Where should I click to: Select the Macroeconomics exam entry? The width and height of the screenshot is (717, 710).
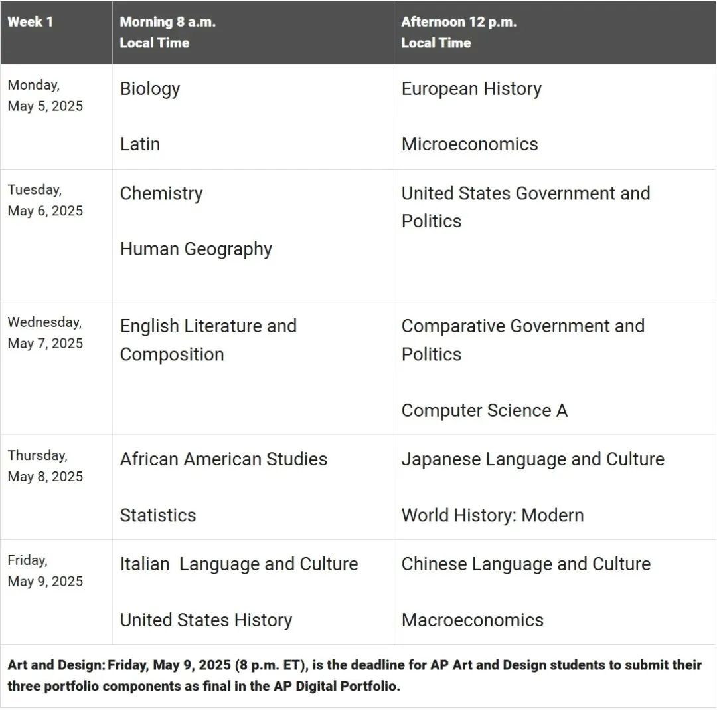(x=472, y=620)
